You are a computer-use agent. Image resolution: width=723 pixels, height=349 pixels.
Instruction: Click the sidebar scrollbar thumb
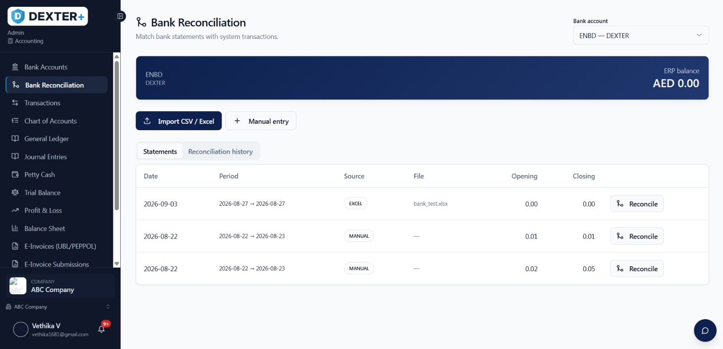[117, 136]
